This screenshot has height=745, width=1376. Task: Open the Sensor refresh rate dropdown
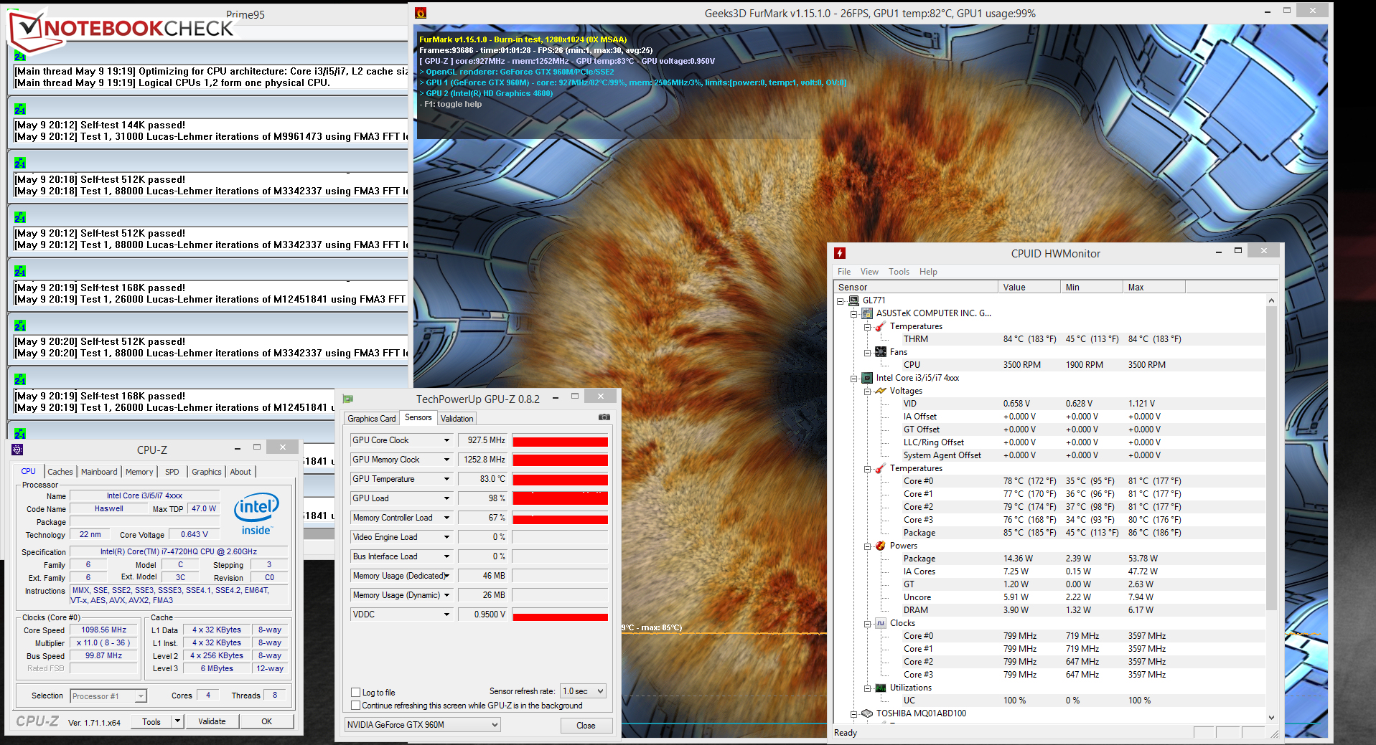click(583, 691)
